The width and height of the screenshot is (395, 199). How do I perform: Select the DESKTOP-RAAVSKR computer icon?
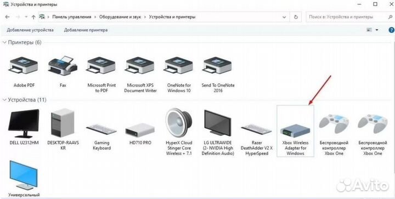click(63, 123)
